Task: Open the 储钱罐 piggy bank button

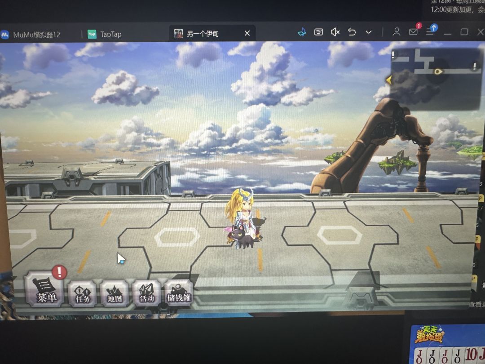Action: (x=179, y=293)
